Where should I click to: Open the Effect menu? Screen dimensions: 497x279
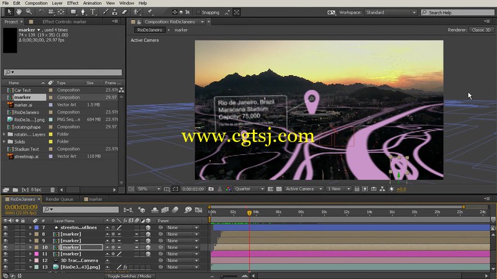point(73,3)
